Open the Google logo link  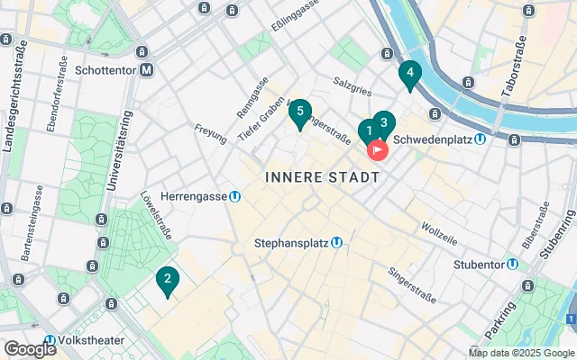click(x=31, y=349)
